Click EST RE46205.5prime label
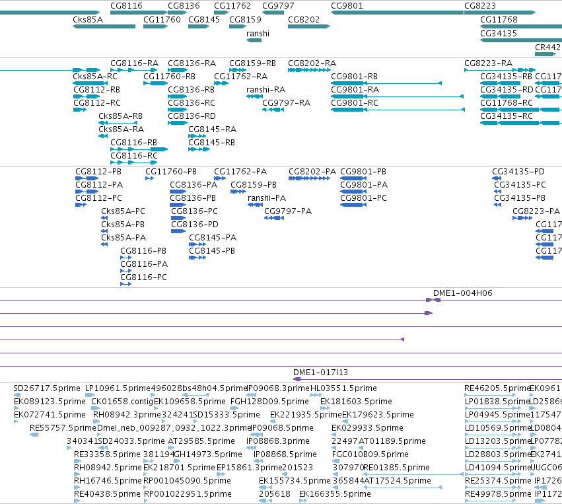 point(497,388)
